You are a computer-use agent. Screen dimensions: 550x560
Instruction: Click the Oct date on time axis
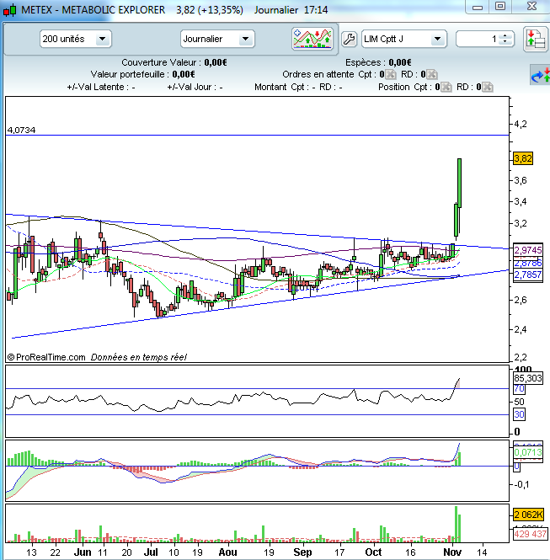click(x=373, y=552)
